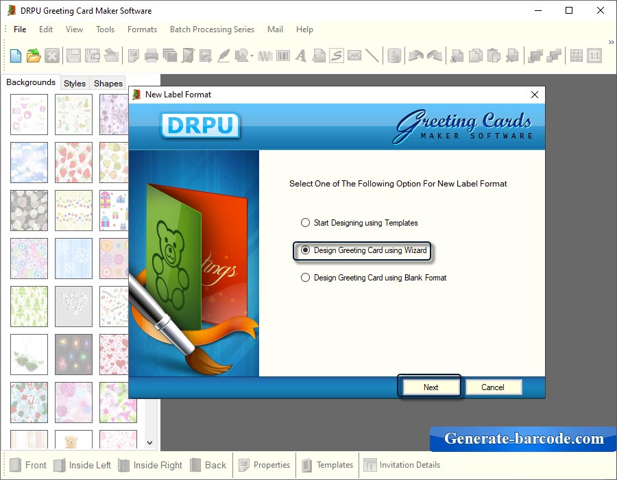
Task: Switch to the Backgrounds tab
Action: coord(31,82)
